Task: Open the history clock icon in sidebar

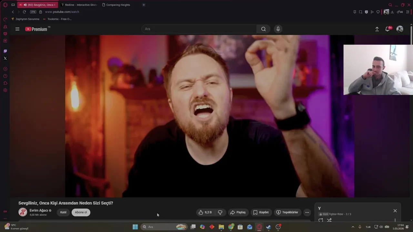Action: [x=5, y=76]
